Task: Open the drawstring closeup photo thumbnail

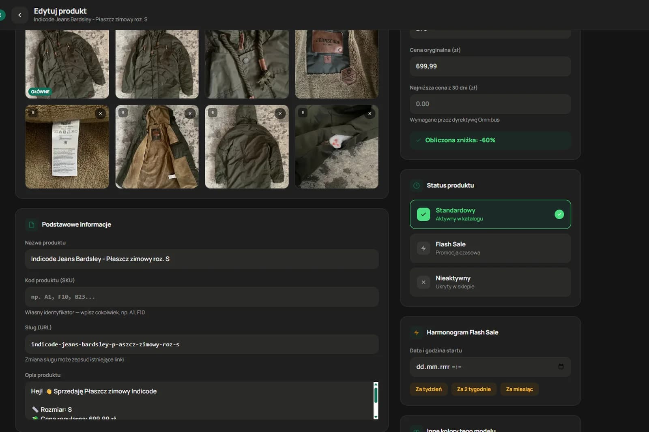Action: pos(247,64)
